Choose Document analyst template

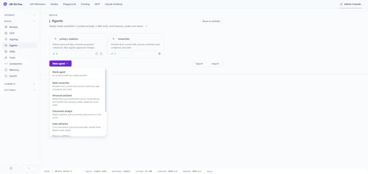click(77, 114)
